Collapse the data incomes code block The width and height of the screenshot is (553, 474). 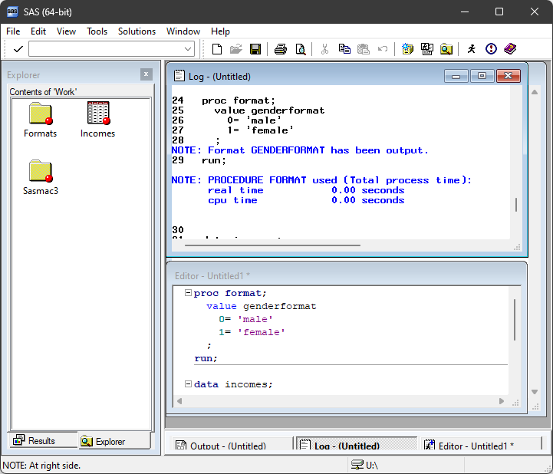tap(188, 384)
